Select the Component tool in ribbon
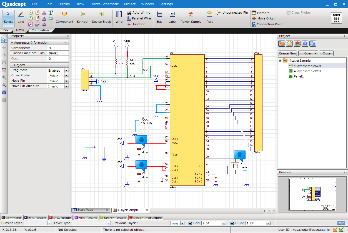The width and height of the screenshot is (348, 233). tap(64, 17)
